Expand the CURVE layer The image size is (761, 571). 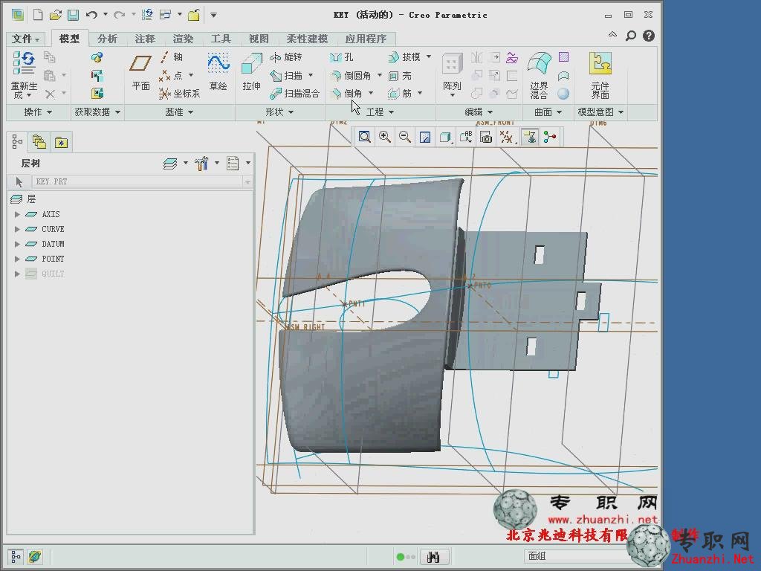click(17, 229)
